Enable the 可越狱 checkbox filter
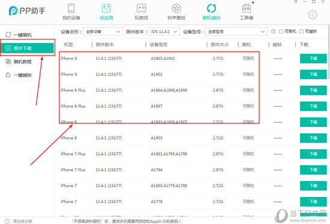This screenshot has height=224, width=330. click(x=301, y=32)
